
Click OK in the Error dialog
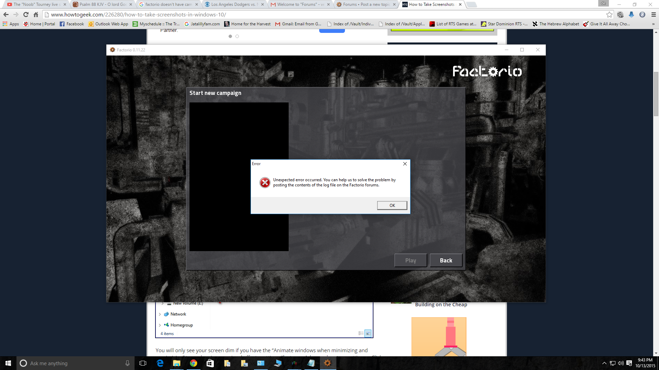click(x=392, y=205)
